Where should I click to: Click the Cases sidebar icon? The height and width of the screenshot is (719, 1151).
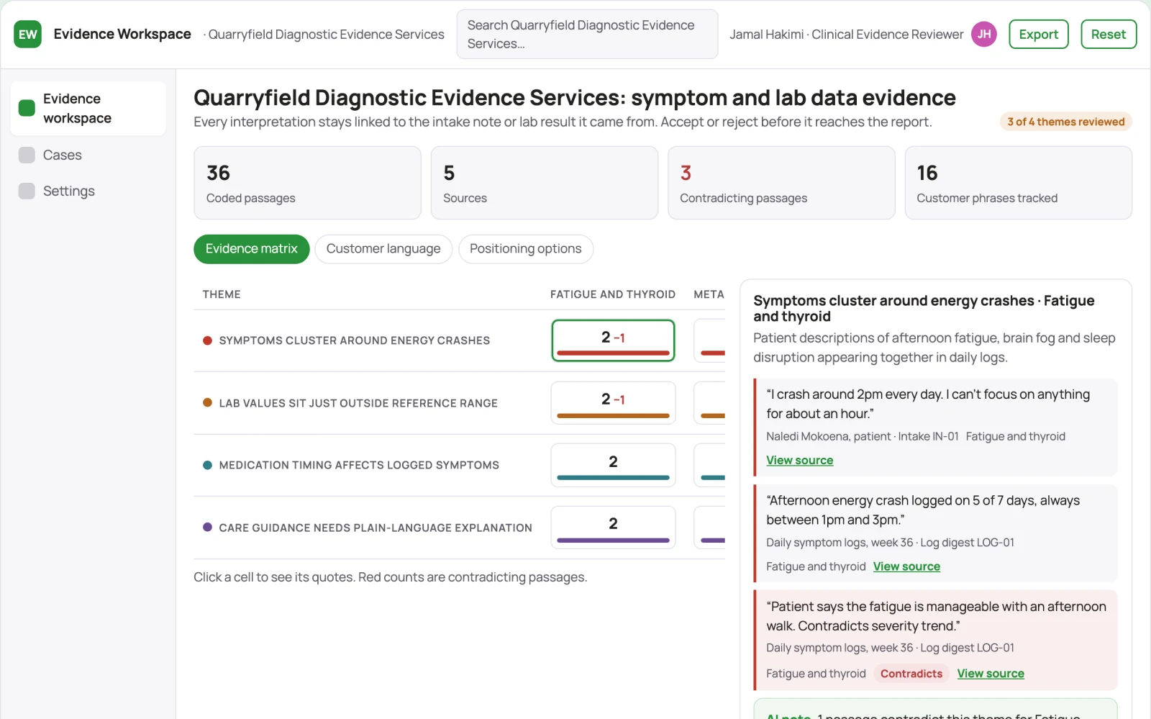click(x=27, y=155)
